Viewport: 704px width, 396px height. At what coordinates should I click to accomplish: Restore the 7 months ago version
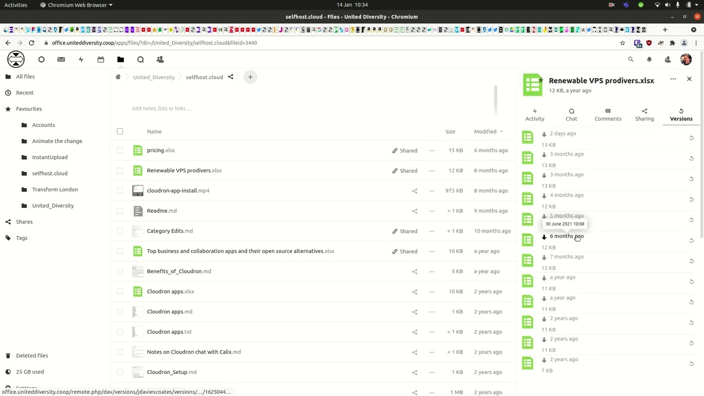[x=691, y=261]
